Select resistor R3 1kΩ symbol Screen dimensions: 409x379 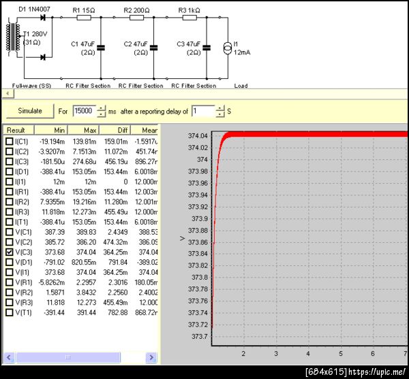[190, 18]
